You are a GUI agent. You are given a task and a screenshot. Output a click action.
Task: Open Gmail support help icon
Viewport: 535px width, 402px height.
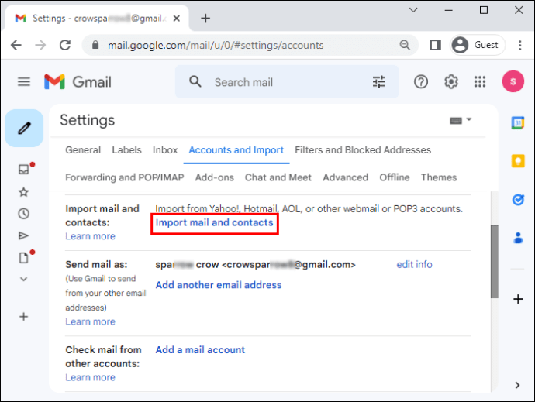click(421, 82)
